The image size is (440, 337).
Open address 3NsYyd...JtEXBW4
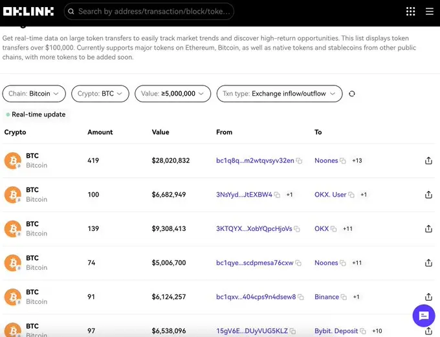click(x=244, y=195)
